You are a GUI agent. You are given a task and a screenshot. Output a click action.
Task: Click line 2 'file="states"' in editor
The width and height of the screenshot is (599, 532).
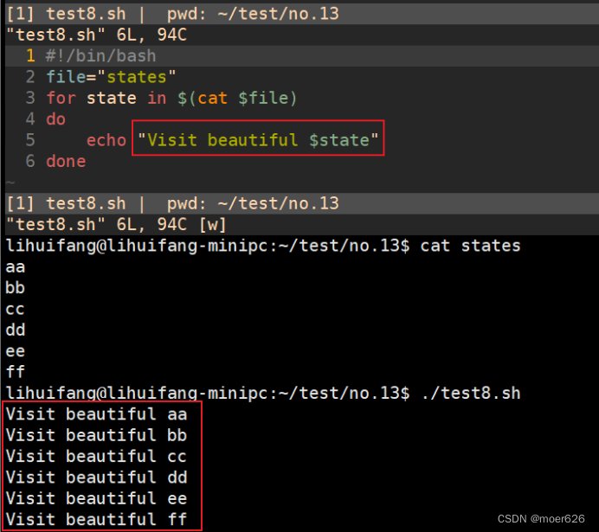(111, 77)
